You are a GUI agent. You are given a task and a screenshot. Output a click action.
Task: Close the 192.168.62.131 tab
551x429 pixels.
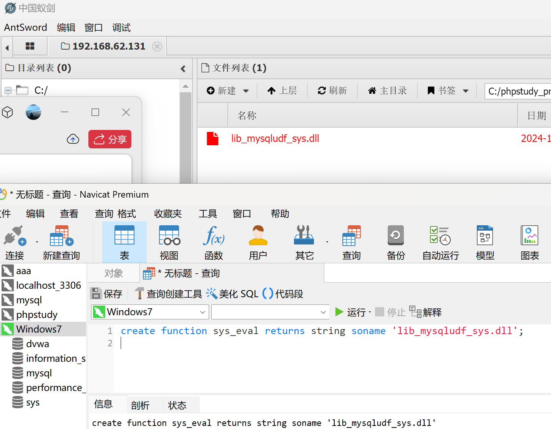pos(157,47)
